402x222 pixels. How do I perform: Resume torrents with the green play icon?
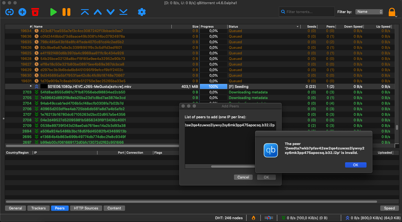(x=53, y=12)
